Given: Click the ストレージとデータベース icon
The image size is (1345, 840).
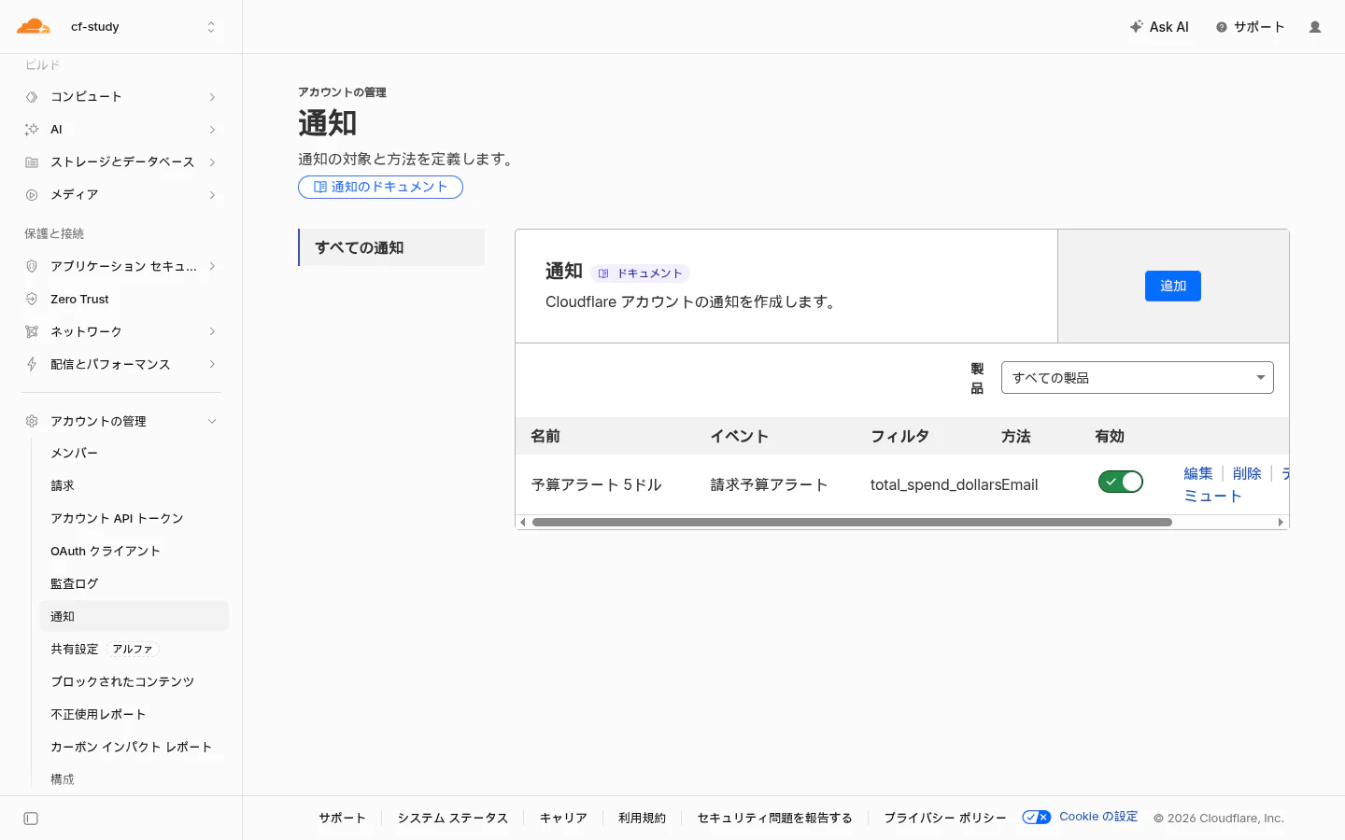Looking at the screenshot, I should (32, 162).
